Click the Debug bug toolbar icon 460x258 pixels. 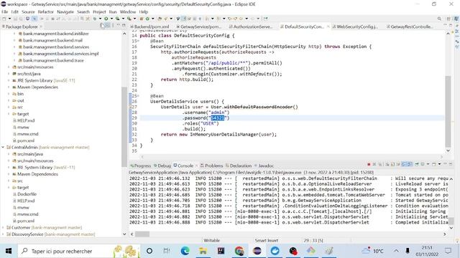tap(95, 19)
